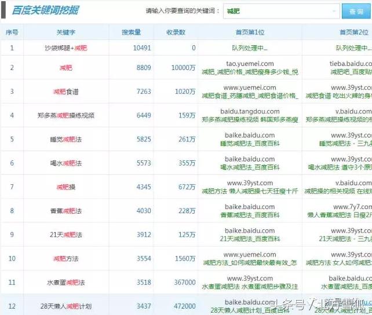The width and height of the screenshot is (372, 315).
Task: Open baidu.tangdou.com first-place result
Action: click(x=250, y=111)
